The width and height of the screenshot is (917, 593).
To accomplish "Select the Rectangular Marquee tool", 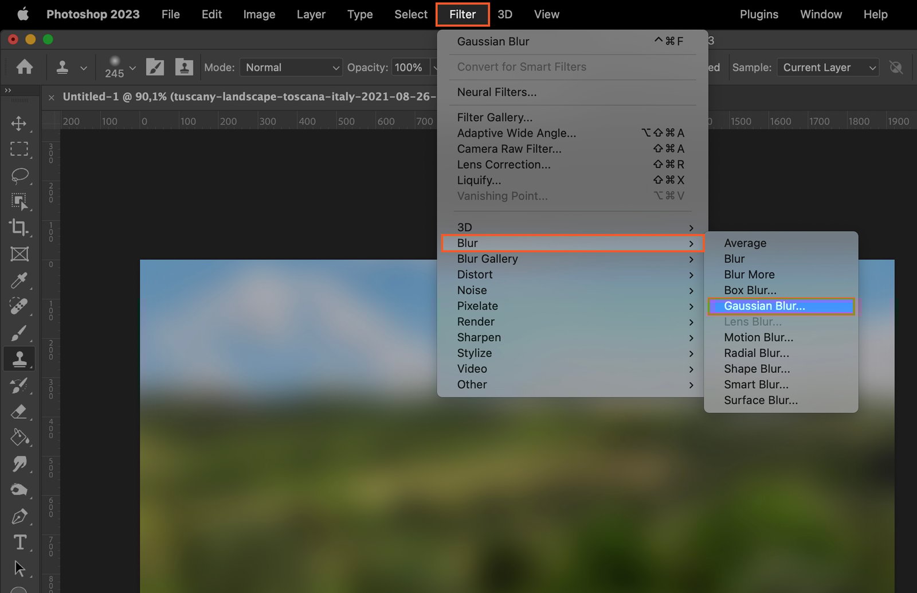I will point(19,149).
